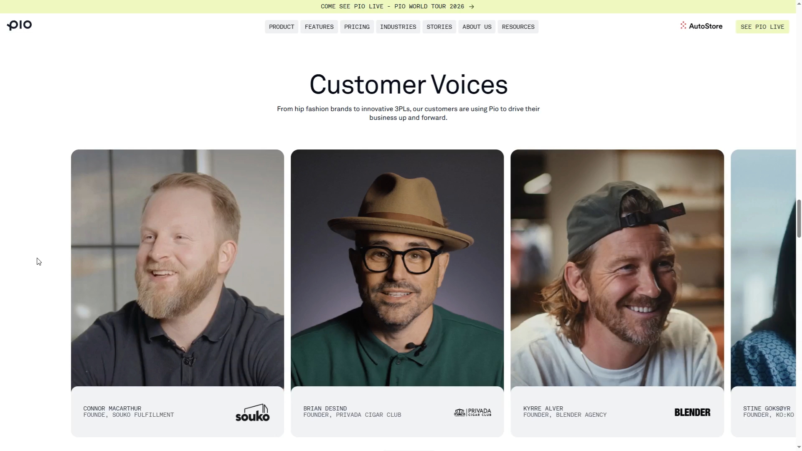Click the See Pio Live button
The image size is (802, 451).
point(762,27)
